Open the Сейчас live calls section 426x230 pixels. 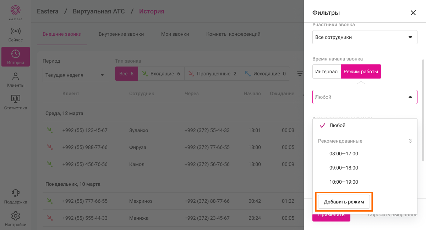16,35
